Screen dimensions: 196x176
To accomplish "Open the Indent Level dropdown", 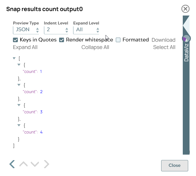I will click(x=56, y=30).
